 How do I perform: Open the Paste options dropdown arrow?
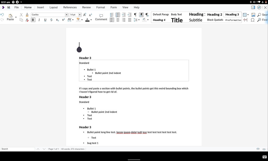click(x=16, y=17)
